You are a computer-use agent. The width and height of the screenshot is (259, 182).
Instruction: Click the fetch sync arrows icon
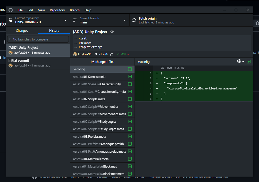(x=134, y=20)
